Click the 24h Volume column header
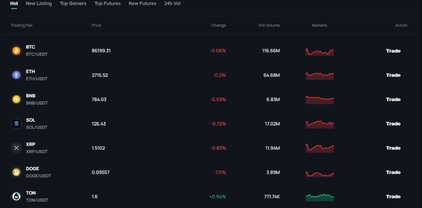422x208 pixels. point(269,25)
